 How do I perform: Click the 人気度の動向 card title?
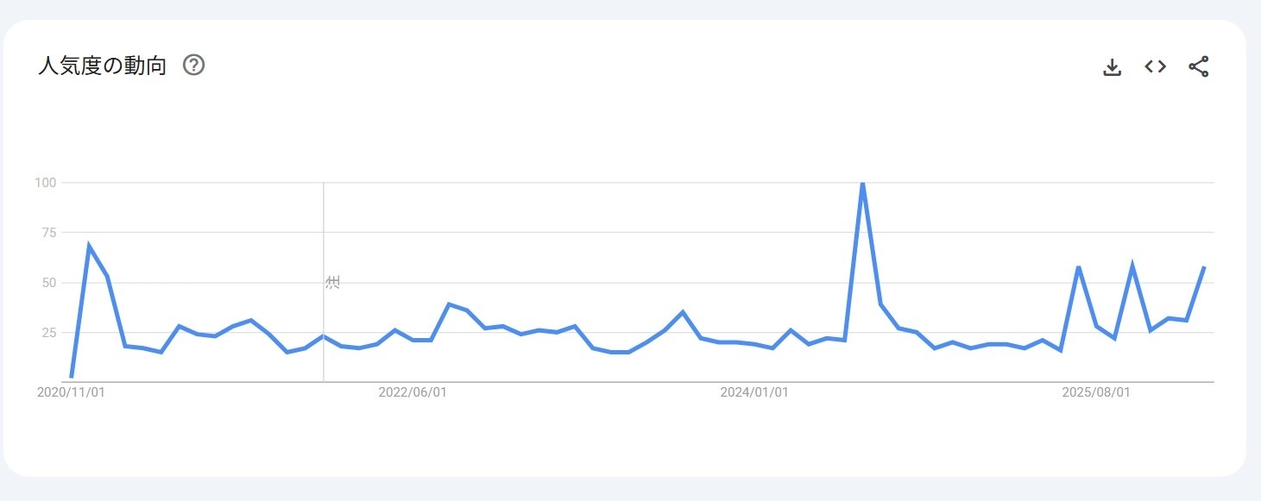point(102,66)
